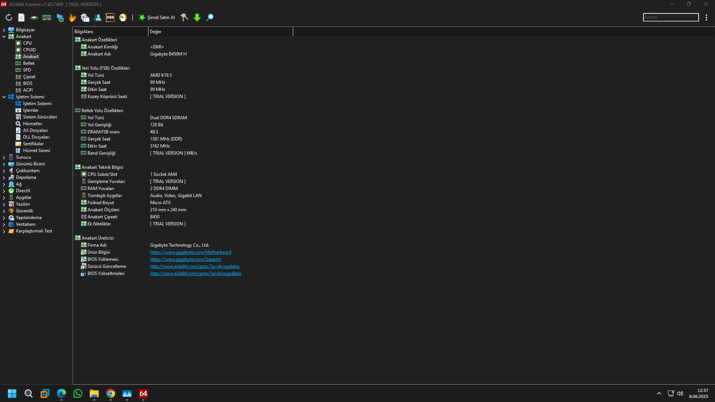Collapse the İşletim Sistemi tree node
This screenshot has height=402, width=715.
[x=4, y=97]
